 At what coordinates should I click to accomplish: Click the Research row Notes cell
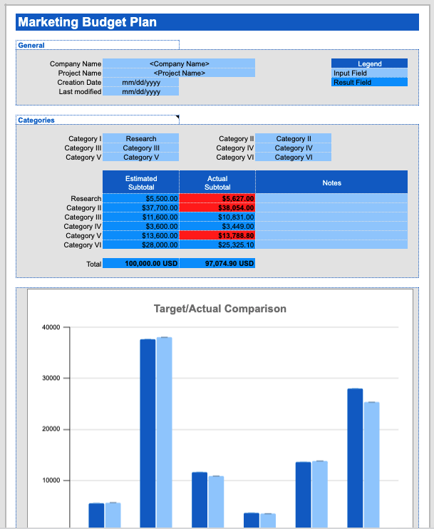click(331, 198)
